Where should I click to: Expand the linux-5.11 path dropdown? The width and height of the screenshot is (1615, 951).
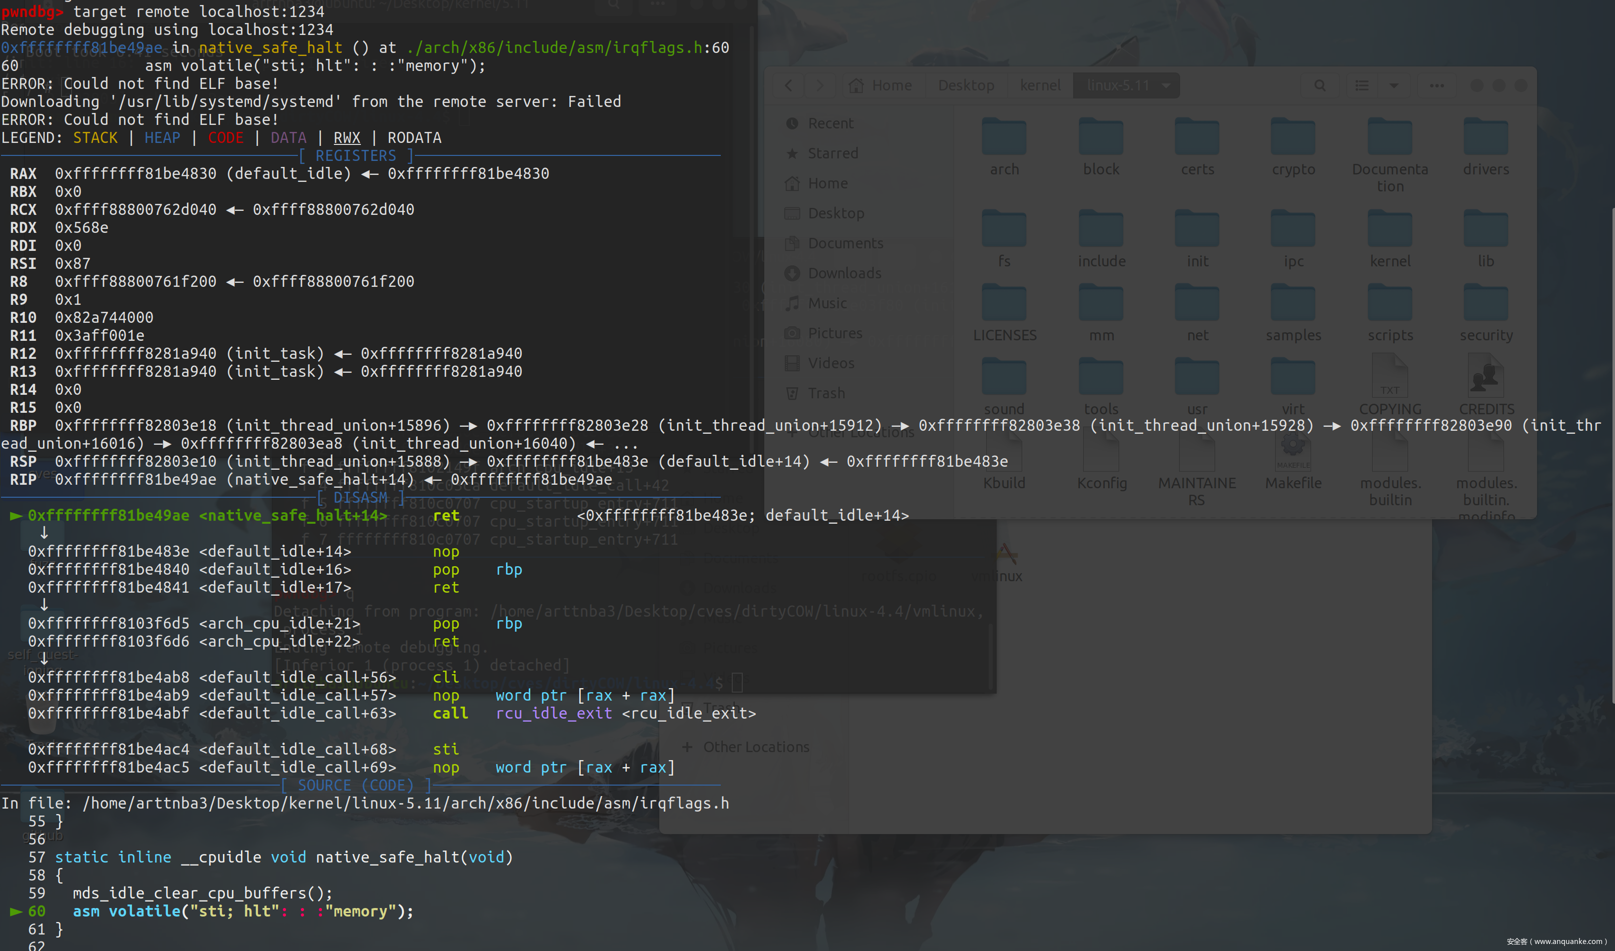point(1167,85)
